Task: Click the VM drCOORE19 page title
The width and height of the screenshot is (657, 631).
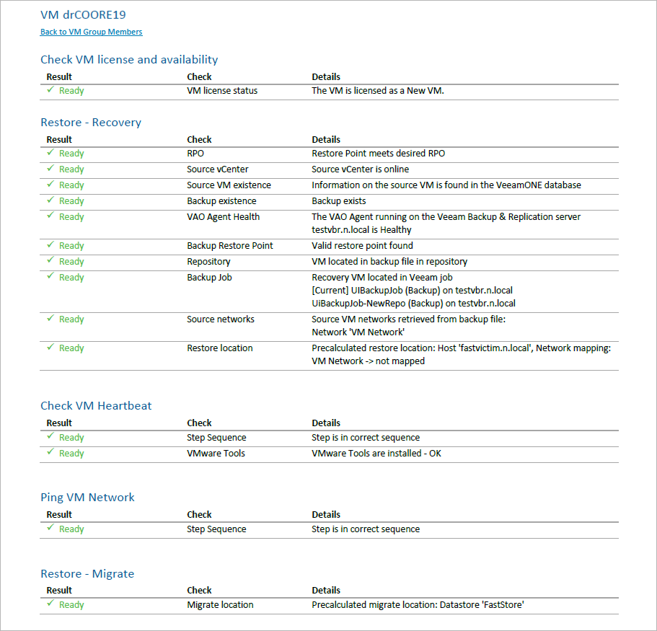Action: [x=84, y=14]
